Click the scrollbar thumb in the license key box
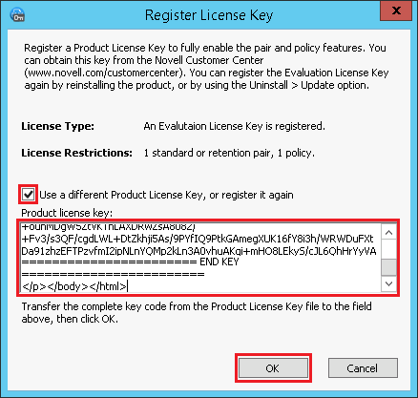This screenshot has width=418, height=398. pyautogui.click(x=388, y=266)
